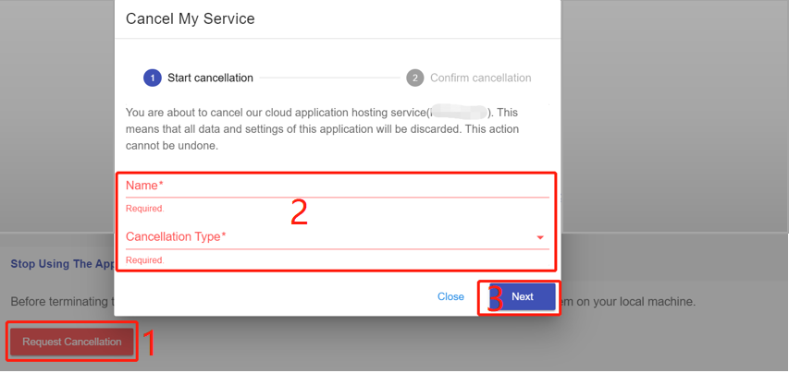
Task: Click the step 2 circle icon
Action: coord(415,78)
